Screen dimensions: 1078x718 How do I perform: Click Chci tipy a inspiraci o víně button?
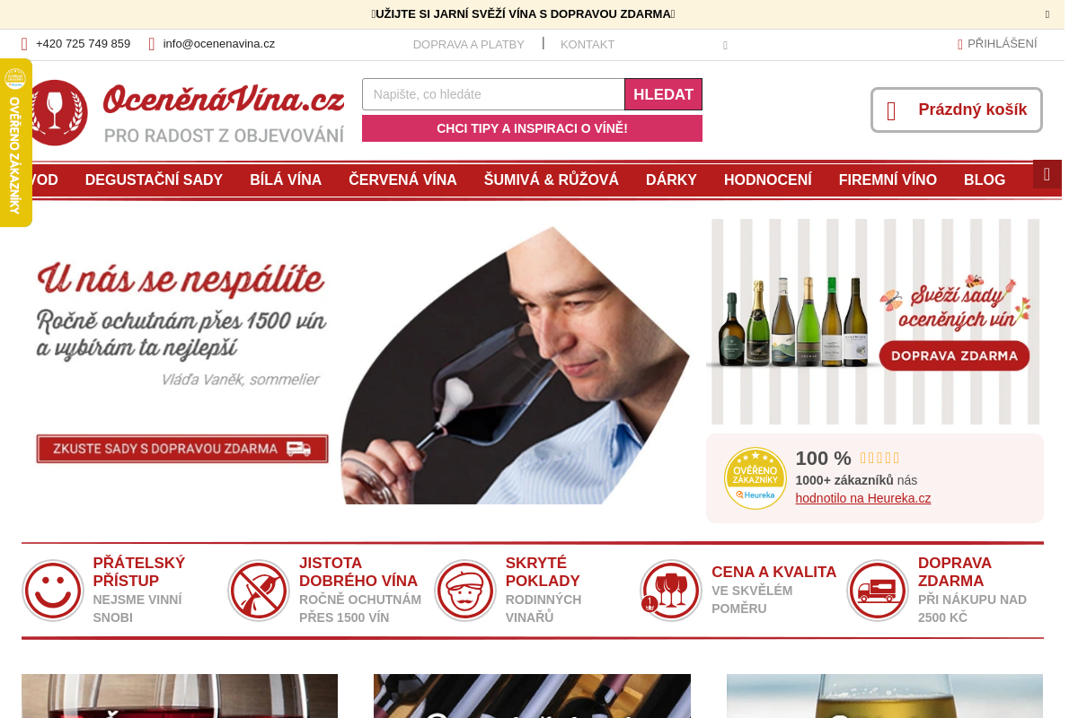532,128
